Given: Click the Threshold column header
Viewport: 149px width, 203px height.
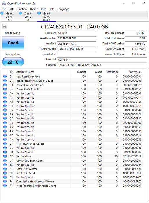Looking at the screenshot, I should point(111,72).
